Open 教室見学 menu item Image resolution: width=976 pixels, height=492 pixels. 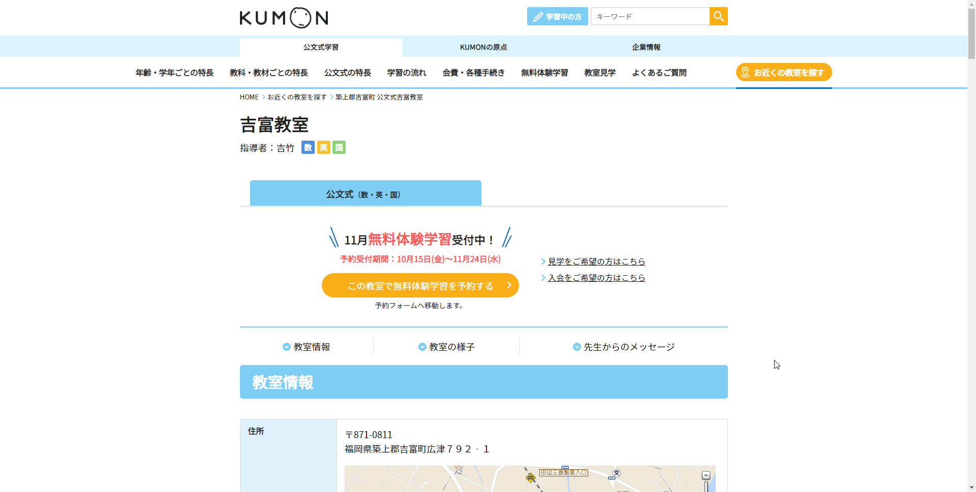[600, 73]
